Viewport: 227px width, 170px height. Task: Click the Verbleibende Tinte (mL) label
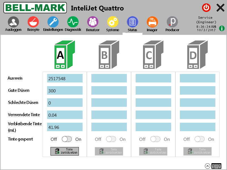(x=25, y=127)
